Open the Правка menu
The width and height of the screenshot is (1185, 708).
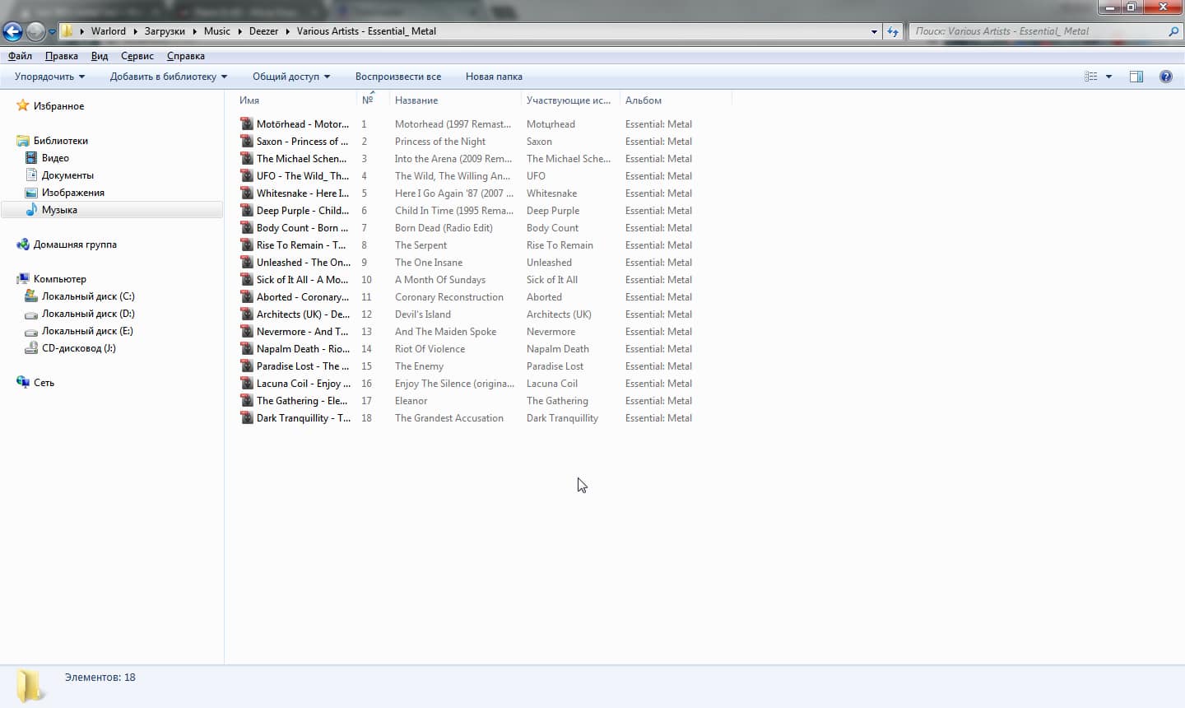62,56
